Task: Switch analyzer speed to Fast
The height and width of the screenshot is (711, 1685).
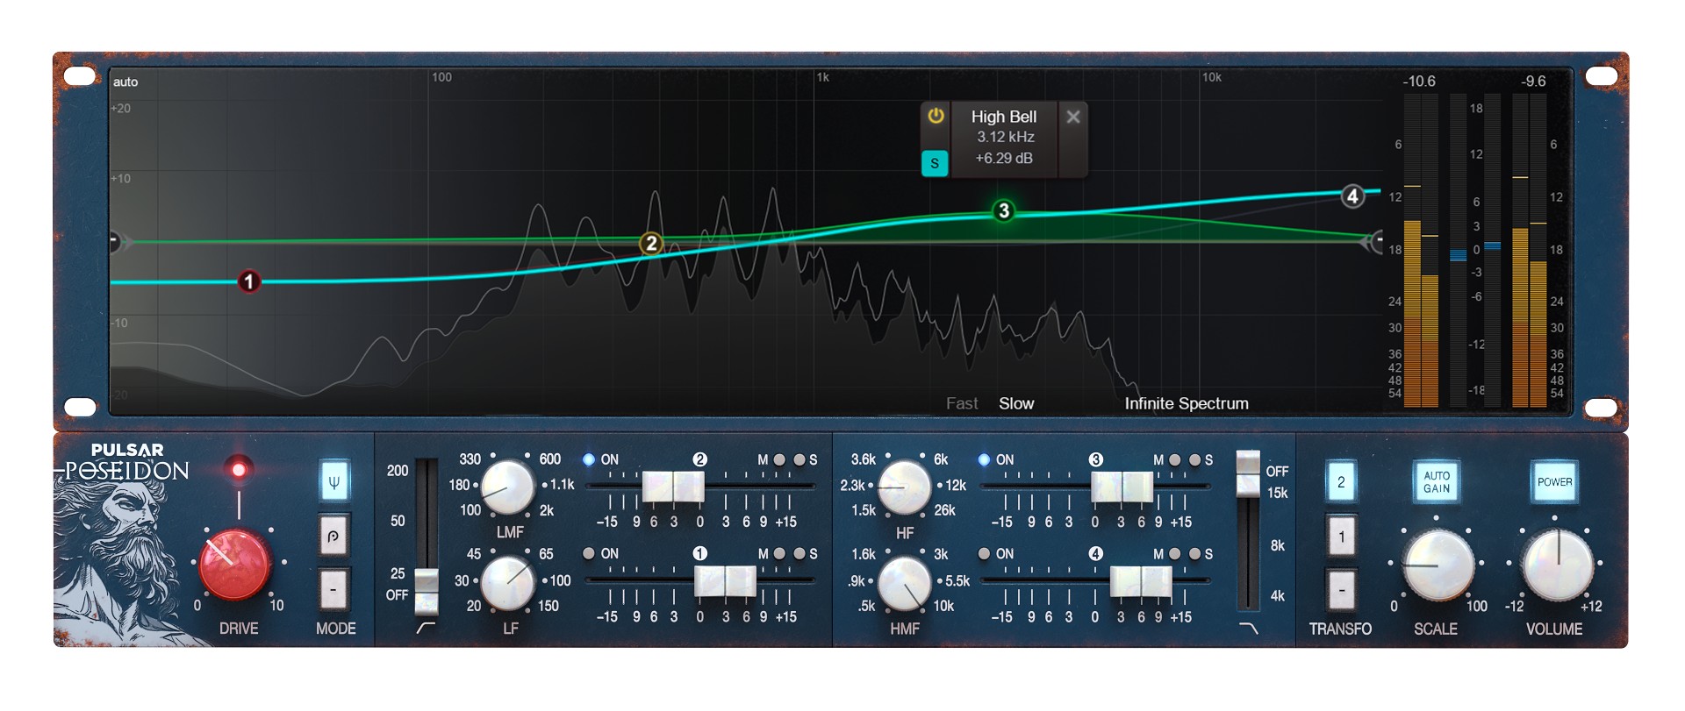Action: [962, 403]
